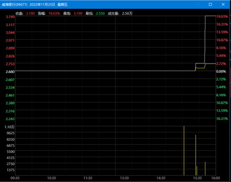Click the red 13.59% right-axis label
The height and width of the screenshot is (182, 231).
pos(222,32)
